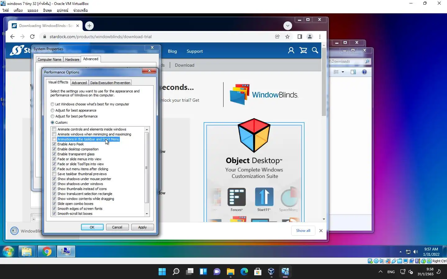Open Windows 7 tray network icon
This screenshot has width=447, height=279.
[x=408, y=252]
